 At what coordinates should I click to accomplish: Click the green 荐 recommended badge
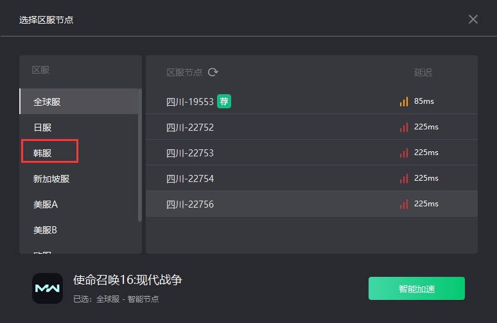tap(223, 101)
